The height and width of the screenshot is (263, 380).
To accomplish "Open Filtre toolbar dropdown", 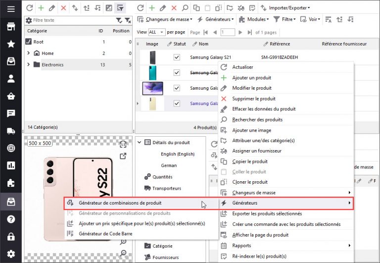I will (x=285, y=19).
